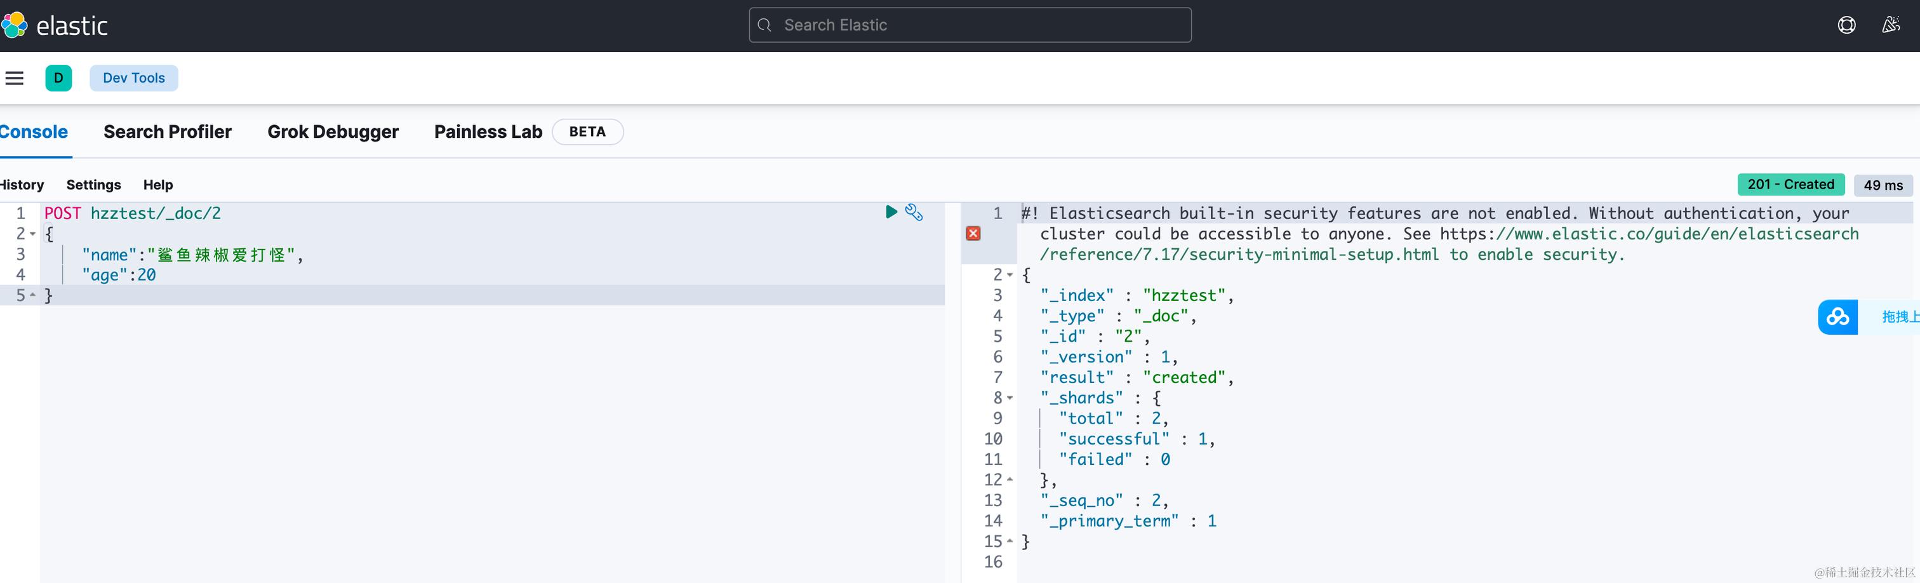
Task: Click the Dev Tools breadcrumb
Action: 133,77
